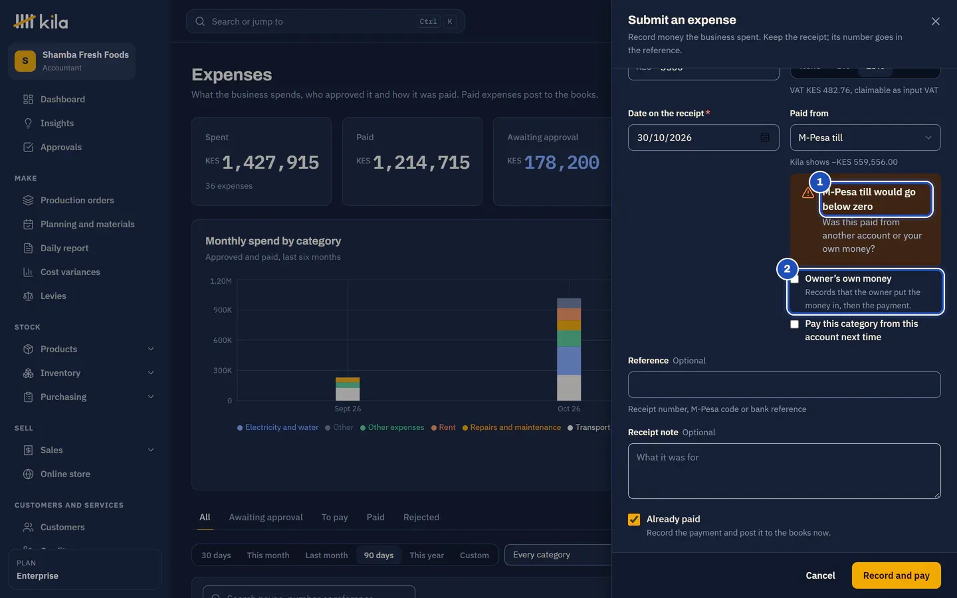Toggle the Rent legend color dot

(x=434, y=428)
